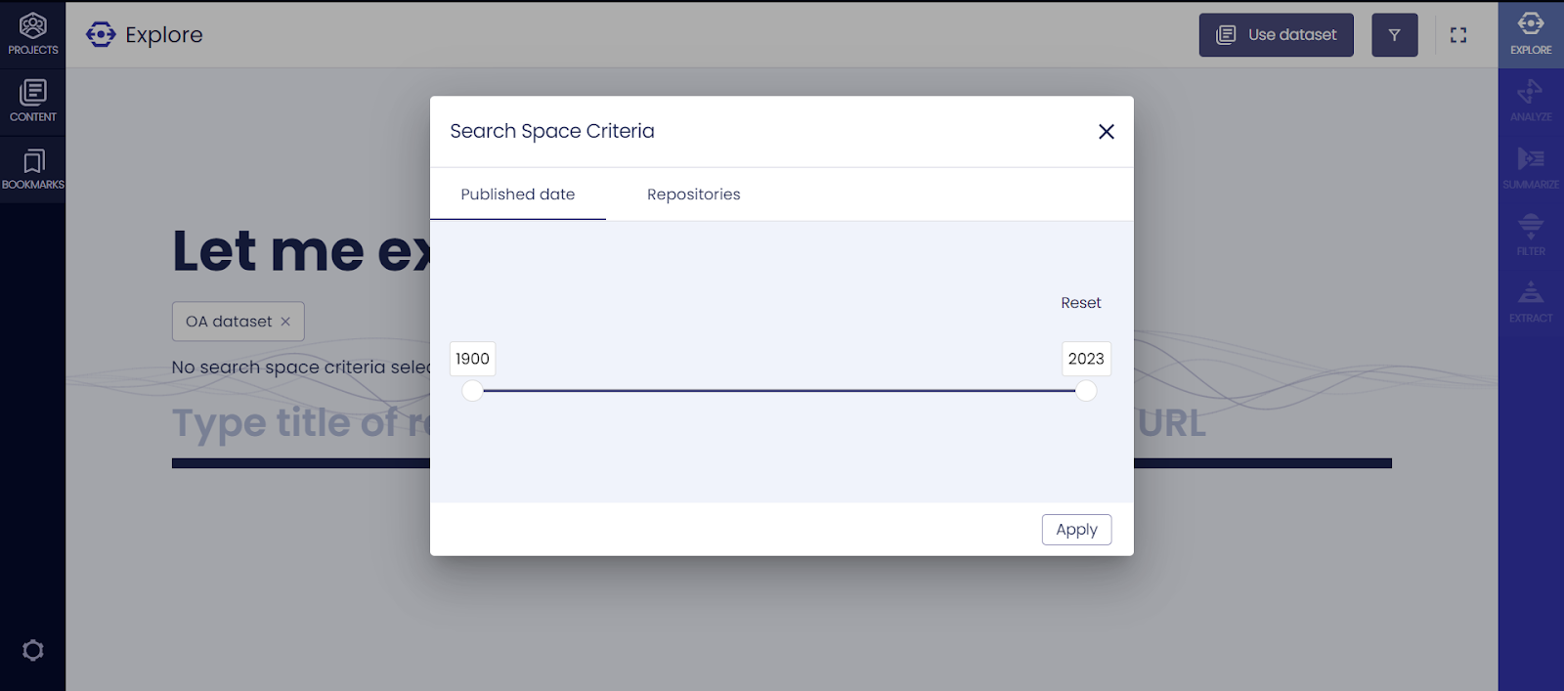
Task: Open the Filter tool in right panel
Action: tap(1531, 236)
